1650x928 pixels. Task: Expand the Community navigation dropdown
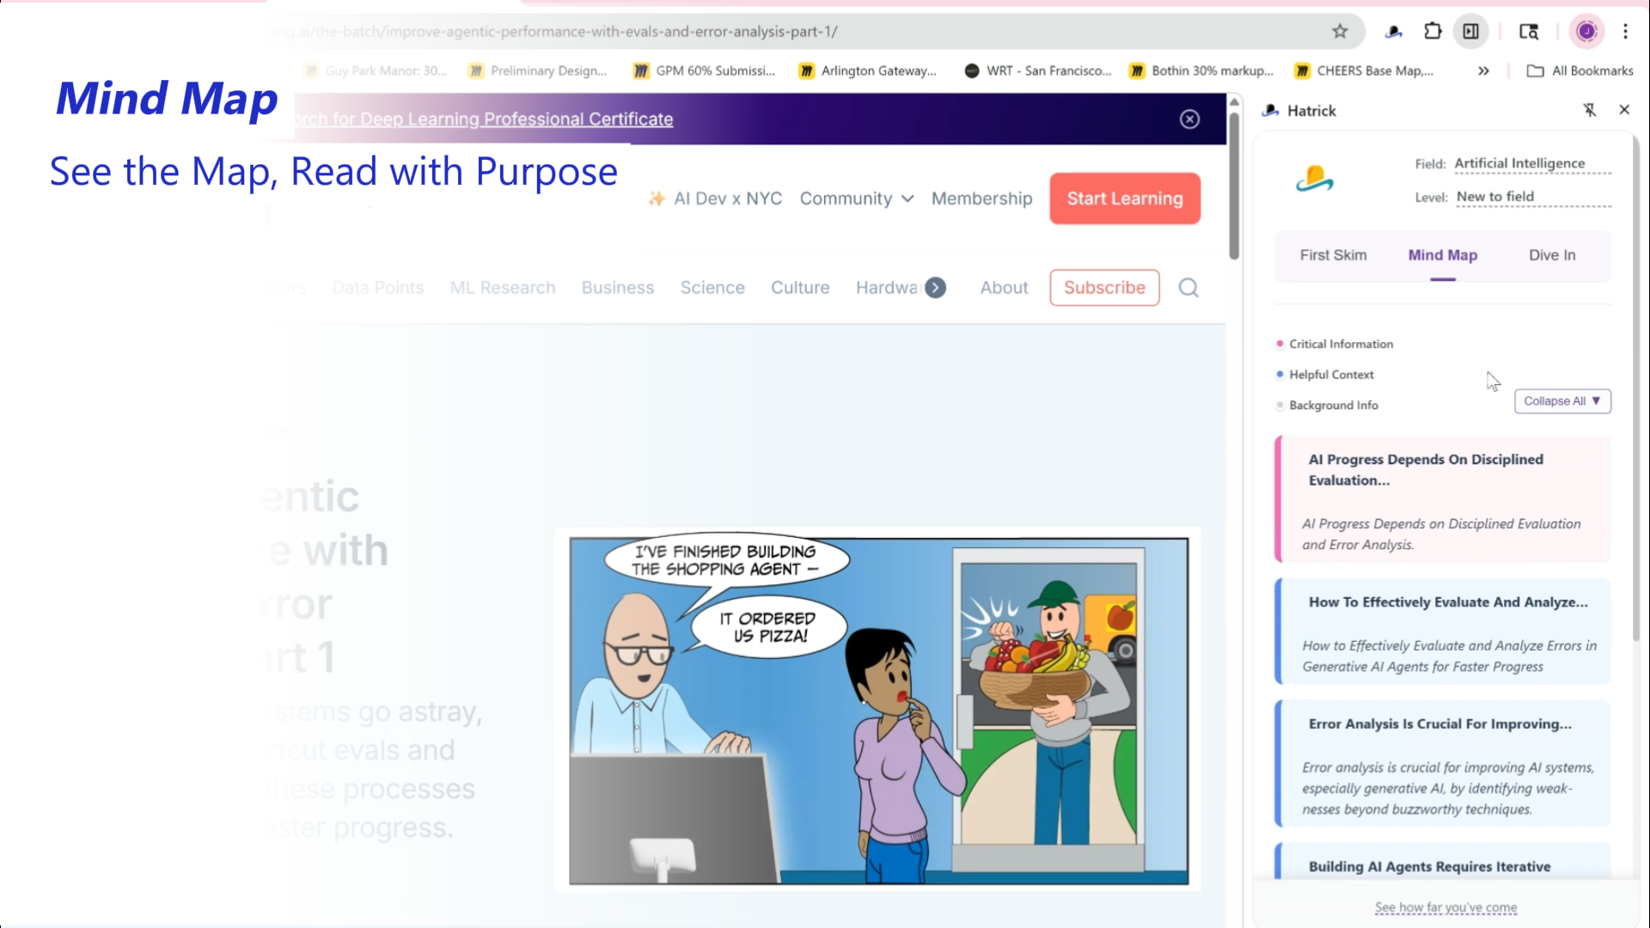[x=856, y=198]
